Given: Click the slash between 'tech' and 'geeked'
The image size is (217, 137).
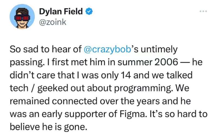Looking at the screenshot, I should 33,88.
